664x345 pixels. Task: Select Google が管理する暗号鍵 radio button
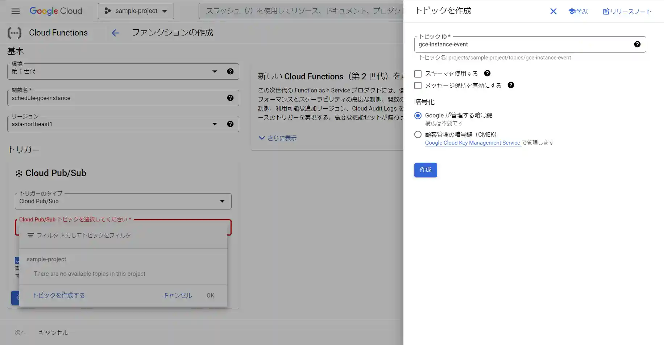pos(418,116)
